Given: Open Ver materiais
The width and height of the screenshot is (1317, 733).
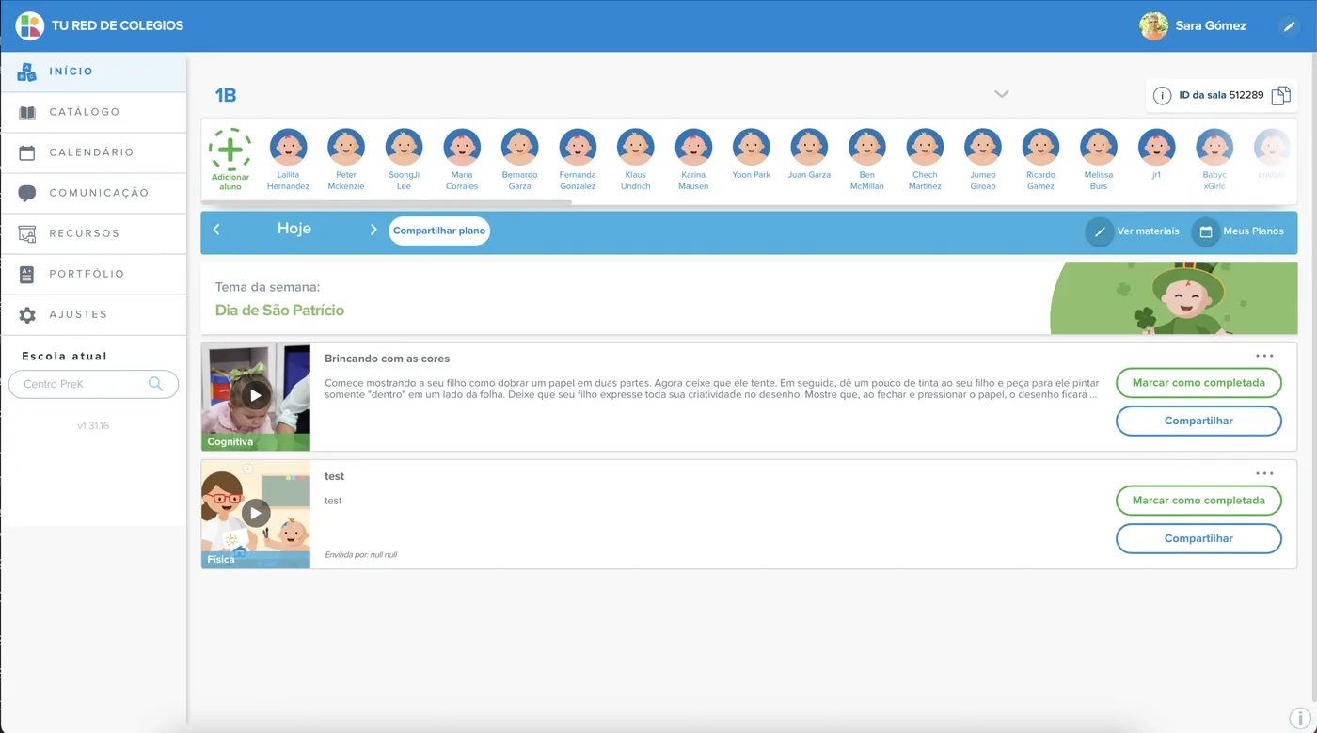Looking at the screenshot, I should tap(1133, 231).
